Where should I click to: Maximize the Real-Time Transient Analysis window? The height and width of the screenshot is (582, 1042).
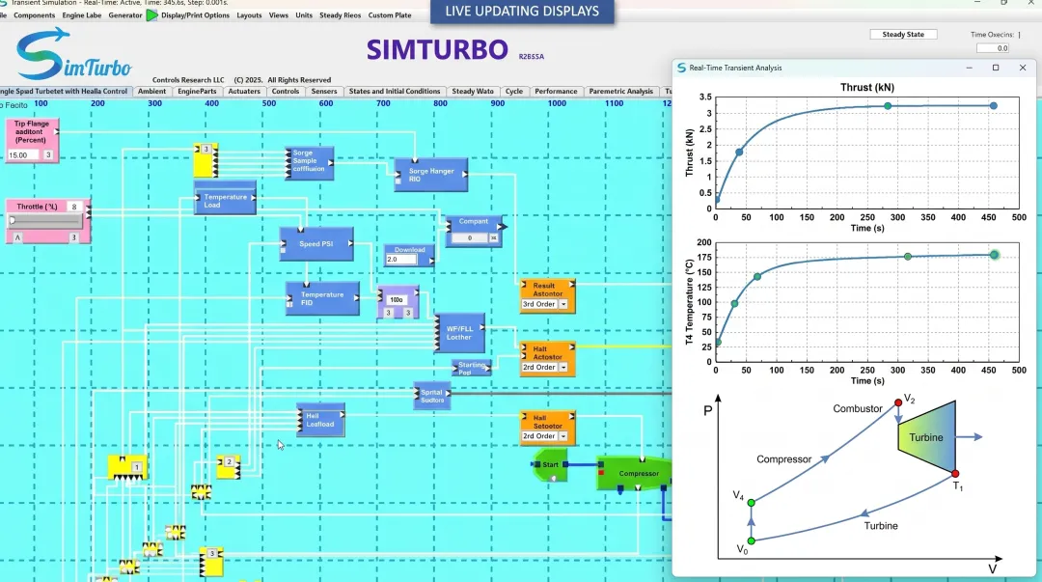(x=996, y=68)
